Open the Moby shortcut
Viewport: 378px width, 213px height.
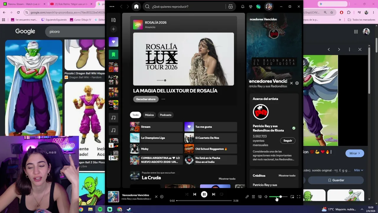click(157, 149)
